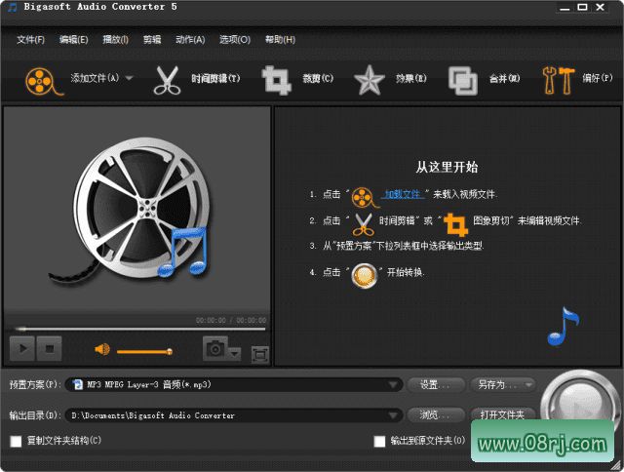Open the MP3 preset profile dropdown

(x=392, y=384)
